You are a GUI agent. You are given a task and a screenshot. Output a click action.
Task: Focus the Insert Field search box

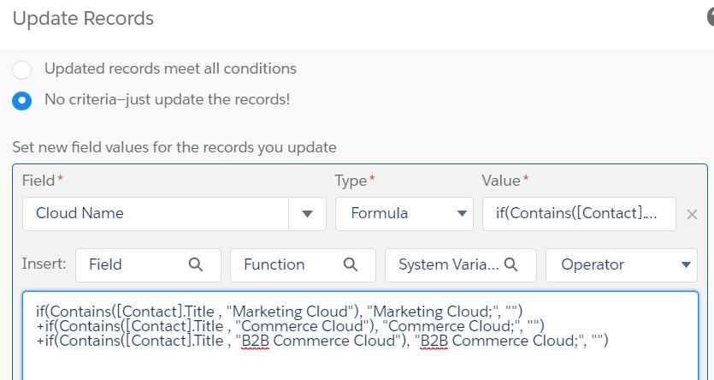137,264
